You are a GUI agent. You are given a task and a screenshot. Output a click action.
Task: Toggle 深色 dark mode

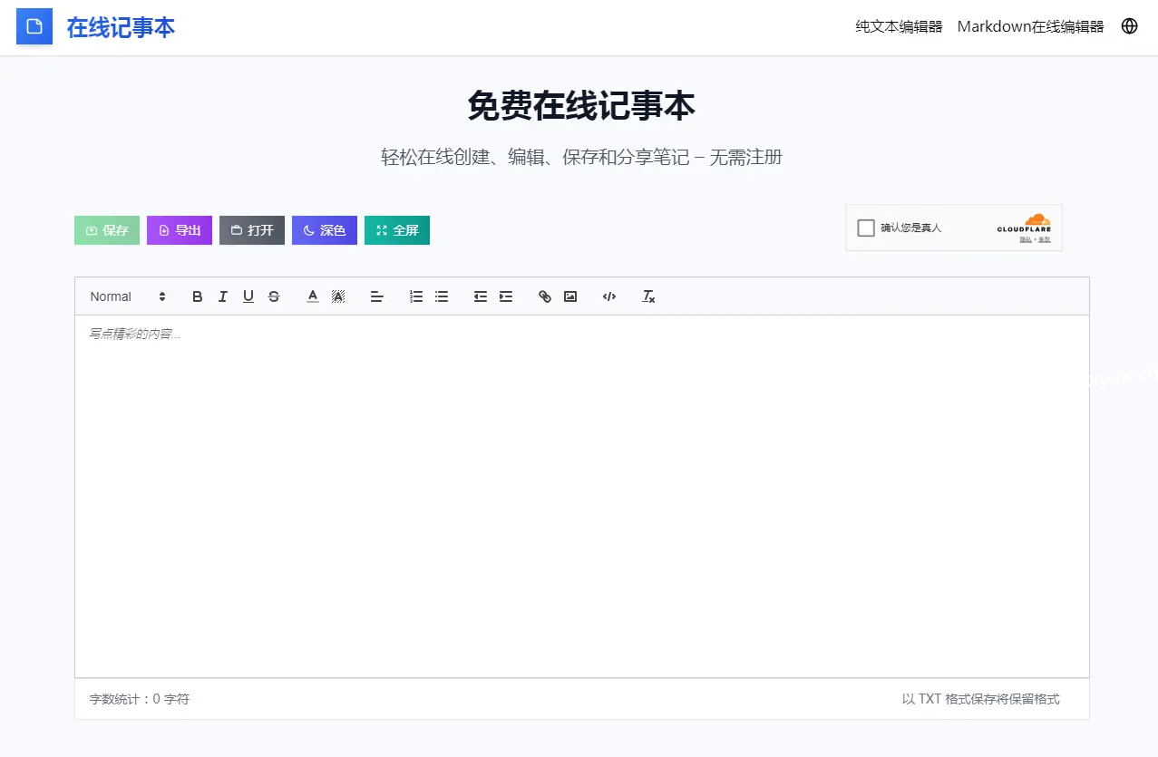coord(325,230)
